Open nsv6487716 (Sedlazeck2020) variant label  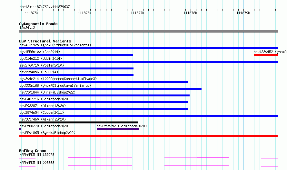tap(45, 99)
